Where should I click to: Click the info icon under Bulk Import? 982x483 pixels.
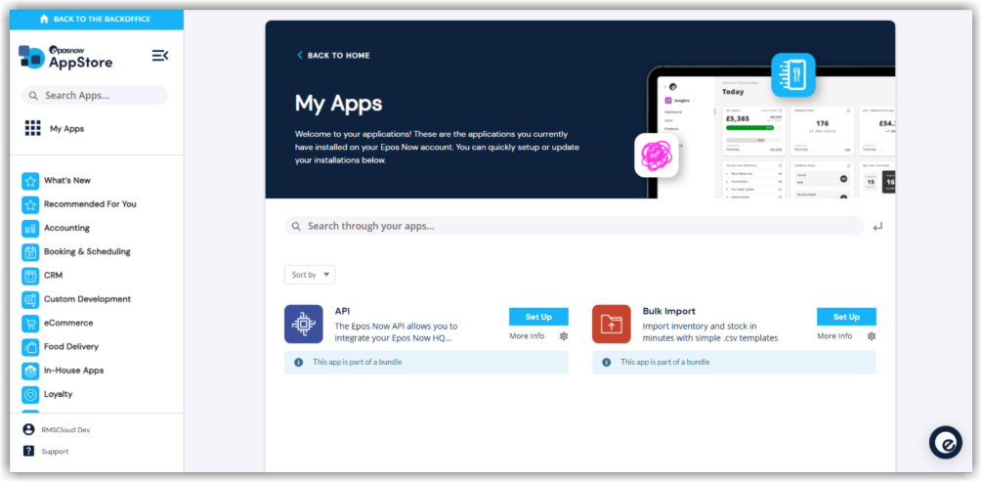pyautogui.click(x=606, y=362)
